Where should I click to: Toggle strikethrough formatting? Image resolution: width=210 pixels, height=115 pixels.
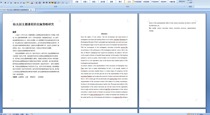[x=15, y=3]
